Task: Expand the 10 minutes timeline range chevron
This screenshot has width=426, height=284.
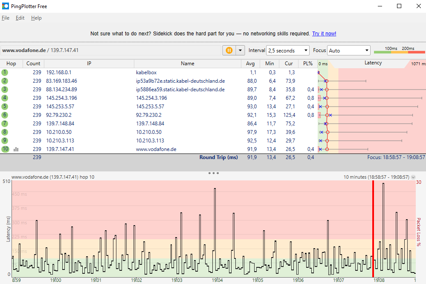Action: click(x=413, y=177)
